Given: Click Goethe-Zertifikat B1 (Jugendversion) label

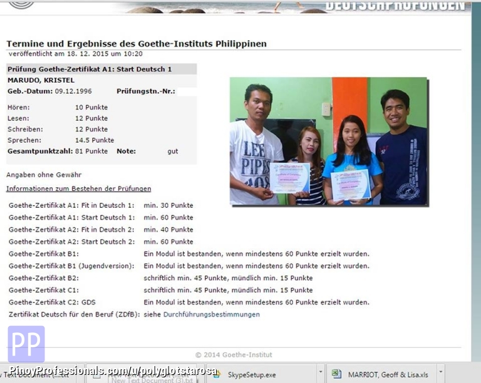Looking at the screenshot, I should 71,266.
